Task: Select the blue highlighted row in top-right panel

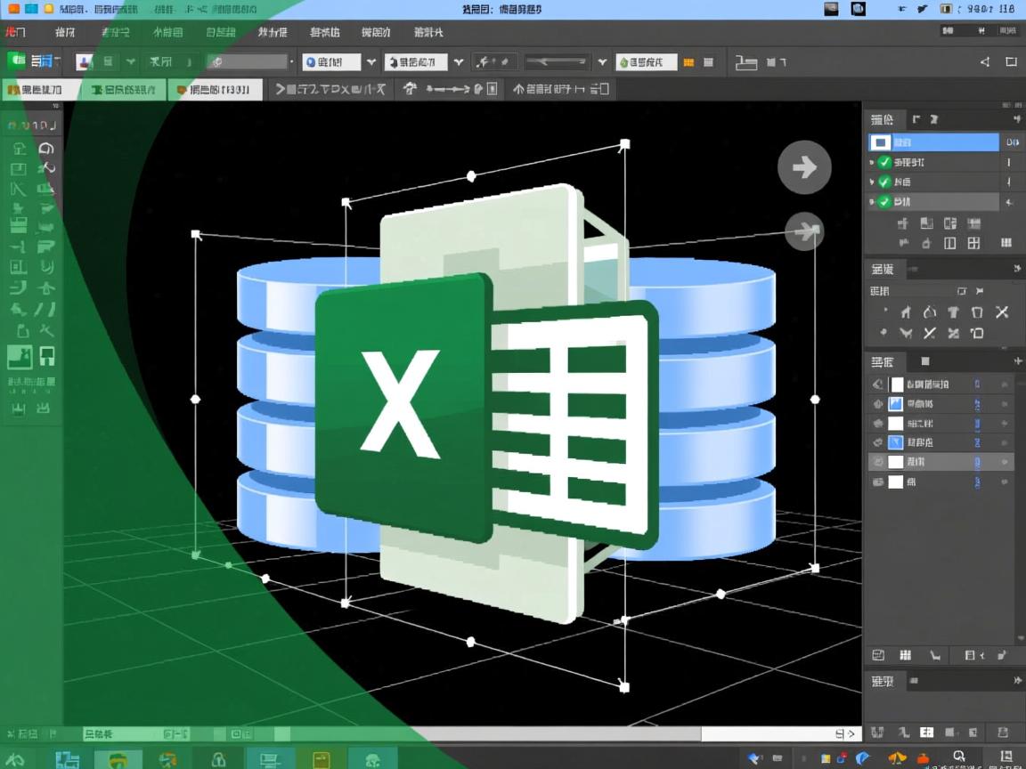Action: [x=933, y=142]
